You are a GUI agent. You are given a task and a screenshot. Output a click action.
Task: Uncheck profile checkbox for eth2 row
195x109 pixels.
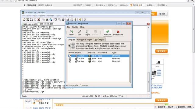(x=70, y=56)
